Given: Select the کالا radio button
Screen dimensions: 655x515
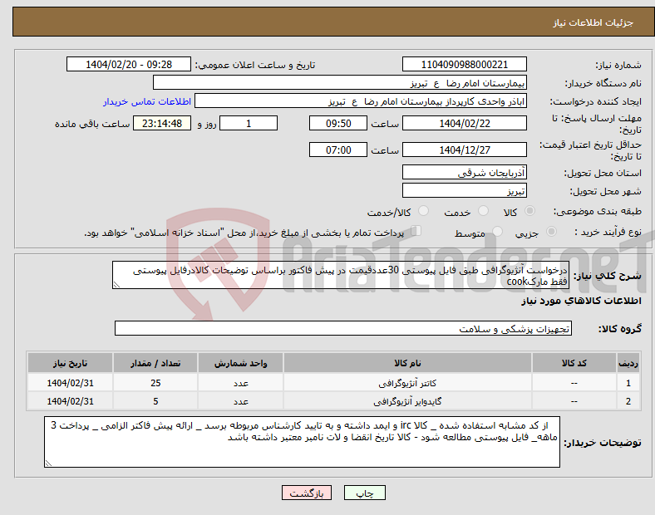Looking at the screenshot, I should (529, 211).
